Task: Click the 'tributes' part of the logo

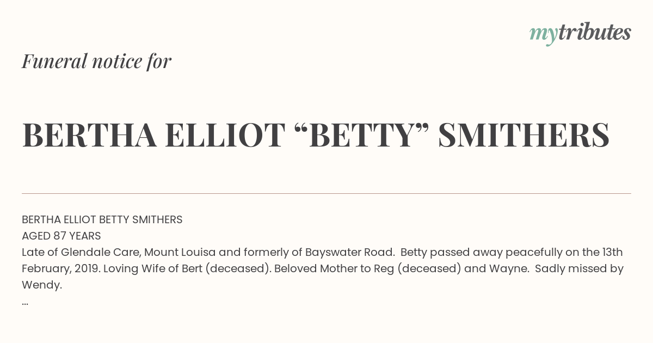Action: pos(594,33)
